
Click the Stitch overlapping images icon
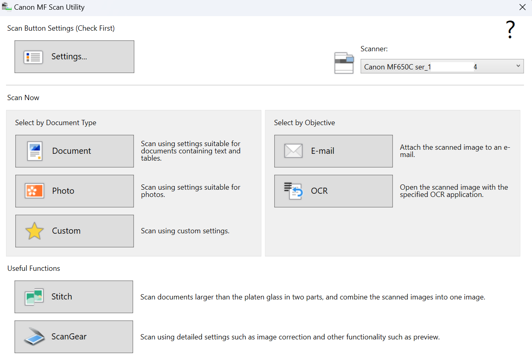(33, 297)
